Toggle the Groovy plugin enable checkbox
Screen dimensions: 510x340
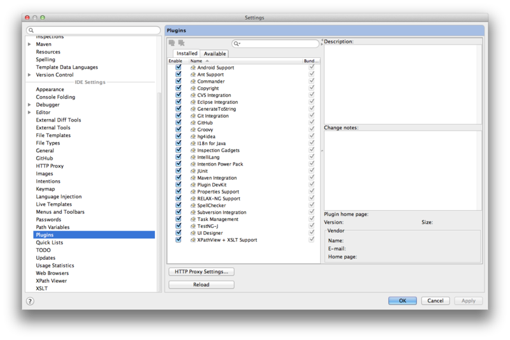point(178,129)
